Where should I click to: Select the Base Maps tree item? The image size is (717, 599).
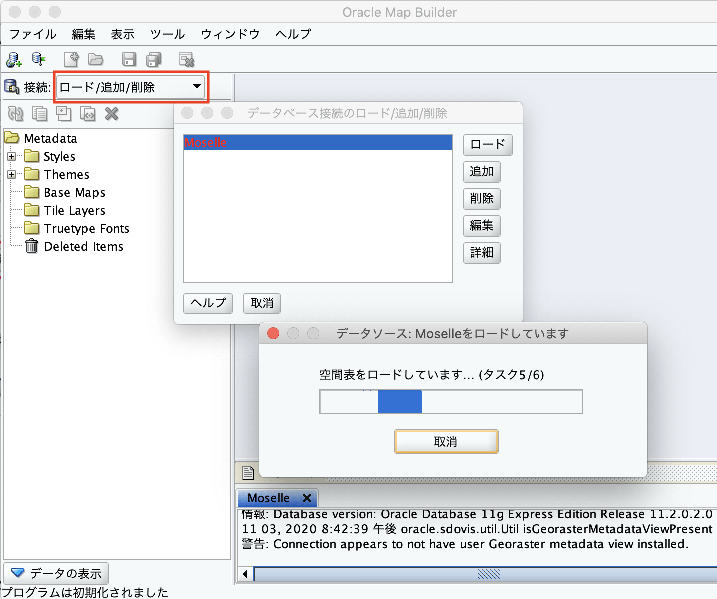(x=75, y=192)
